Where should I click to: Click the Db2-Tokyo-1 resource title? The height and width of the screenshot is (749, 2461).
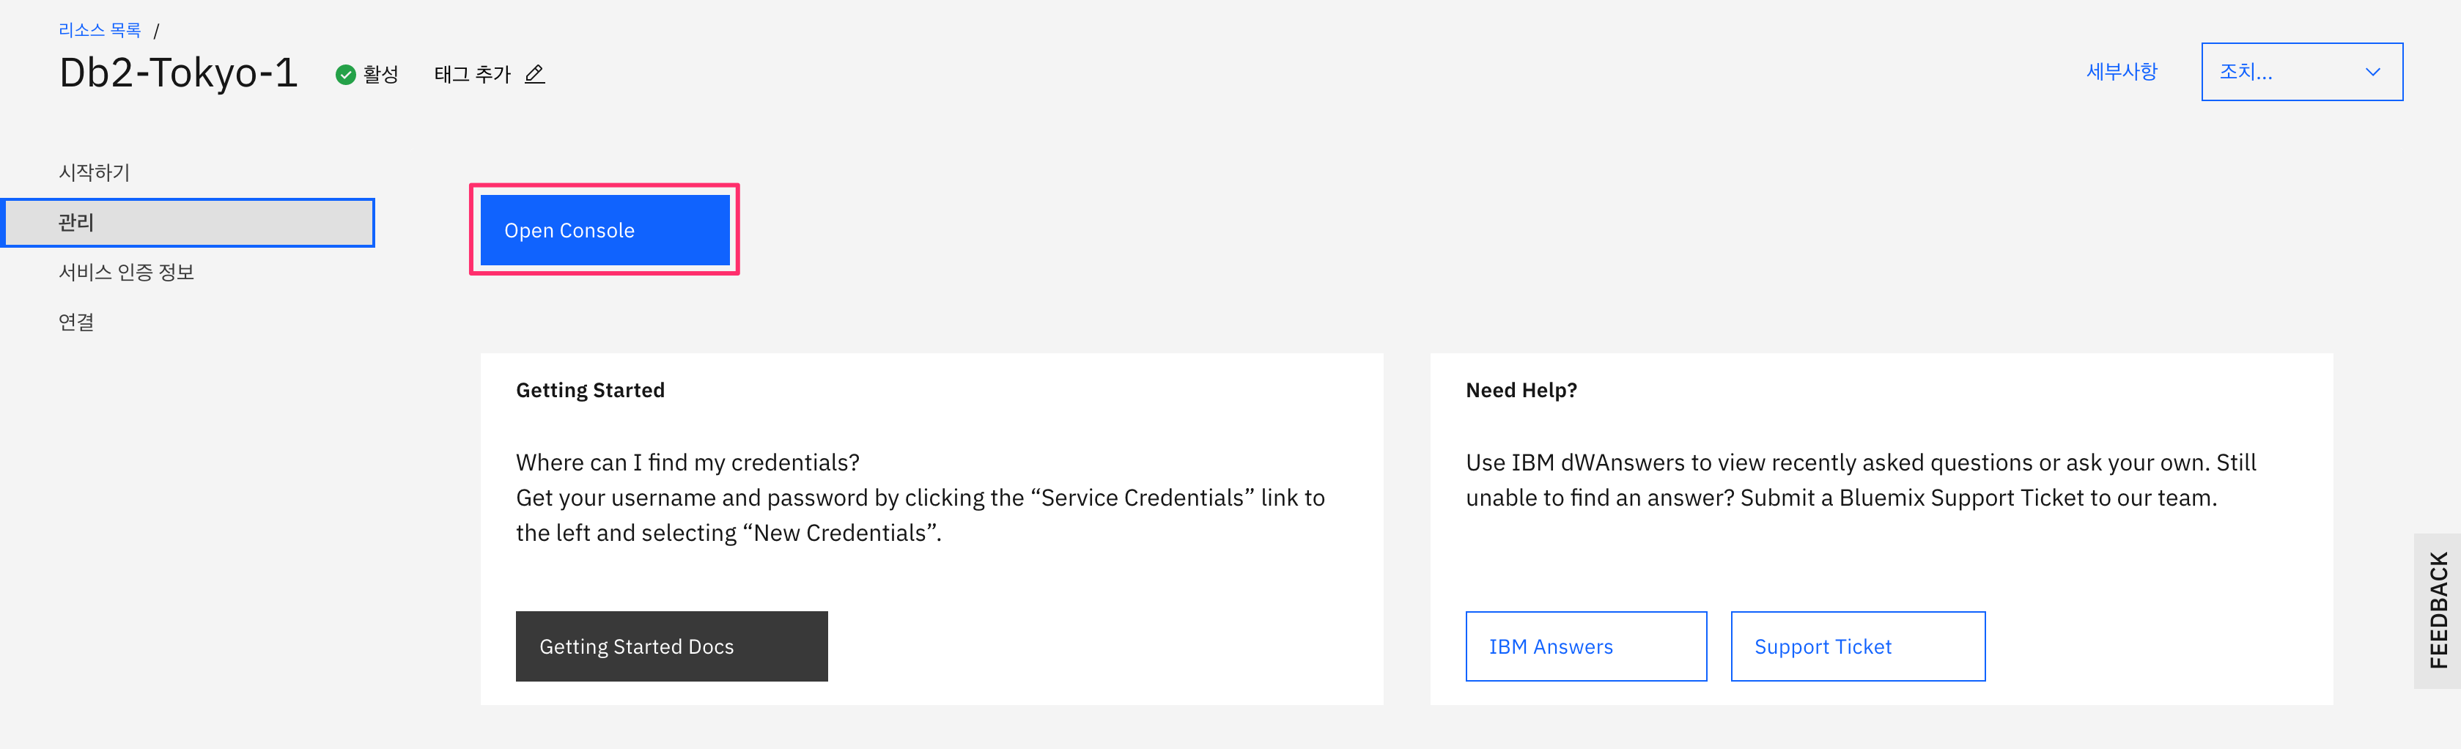179,73
